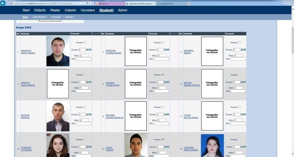Viewport: 294px width, 157px height.
Task: Decrease Puncte for APOSTOL PAVEL-MANUEL
Action: tap(87, 82)
